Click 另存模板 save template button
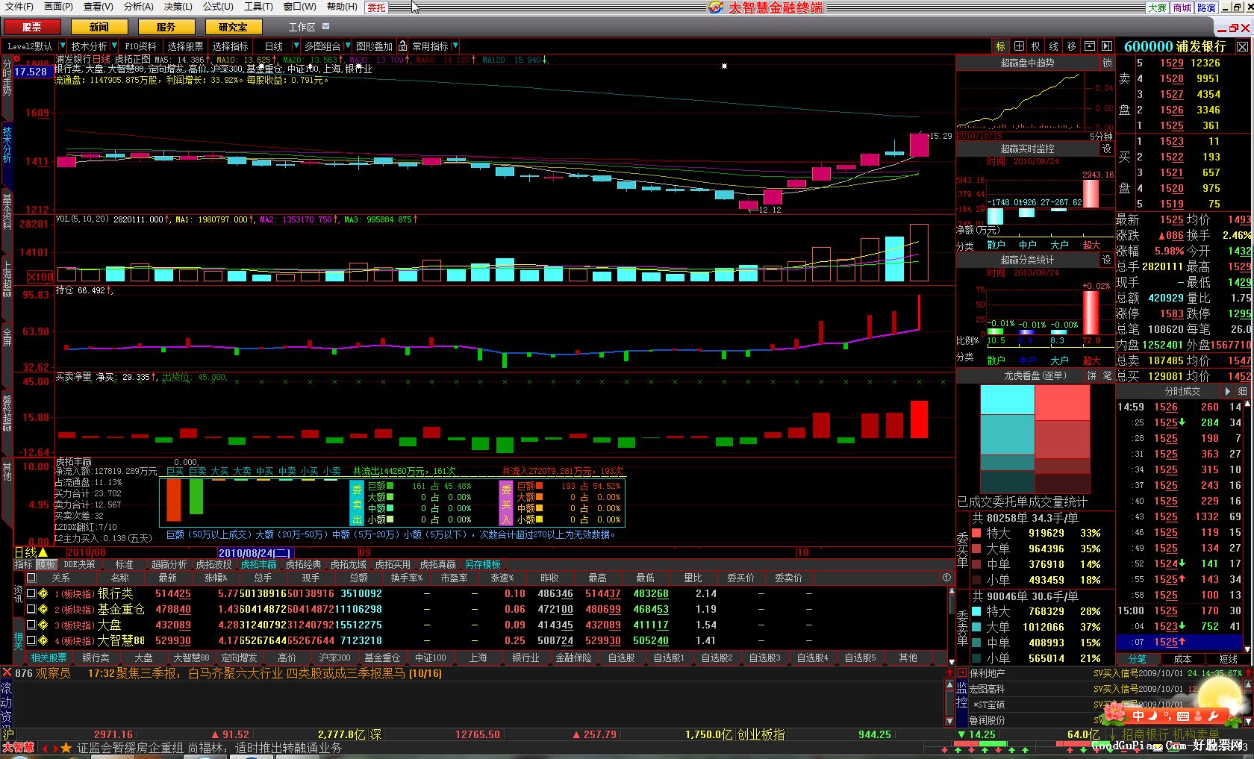 tap(482, 565)
